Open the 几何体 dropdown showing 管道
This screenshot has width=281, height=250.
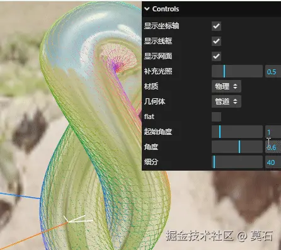(x=226, y=101)
